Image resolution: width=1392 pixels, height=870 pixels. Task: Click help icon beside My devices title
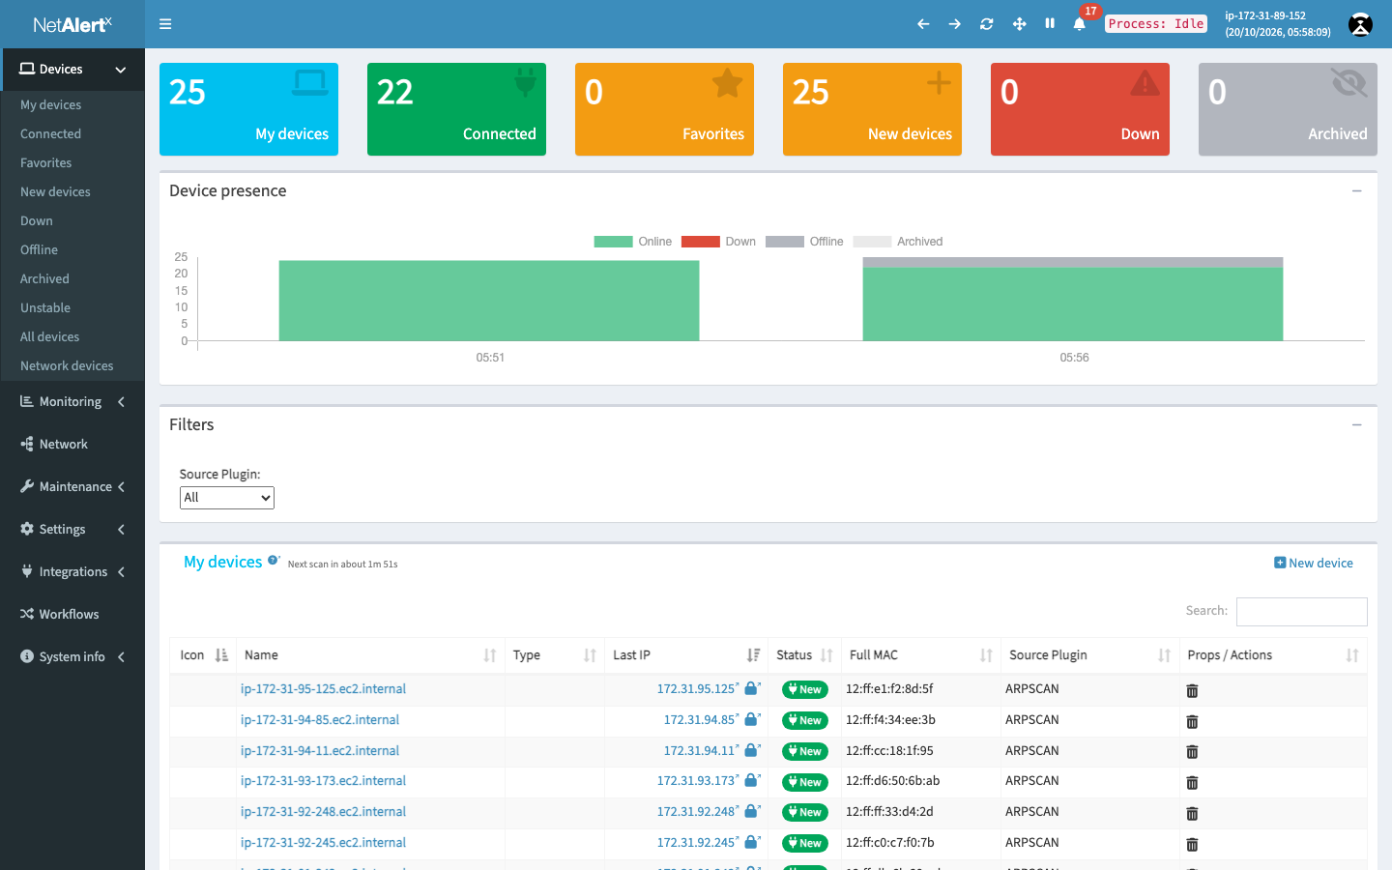click(x=274, y=560)
